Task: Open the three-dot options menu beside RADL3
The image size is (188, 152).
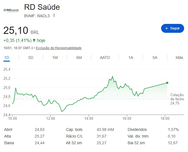Action: tap(54, 15)
